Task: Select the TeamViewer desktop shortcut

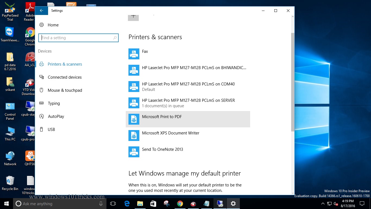Action: pyautogui.click(x=10, y=34)
